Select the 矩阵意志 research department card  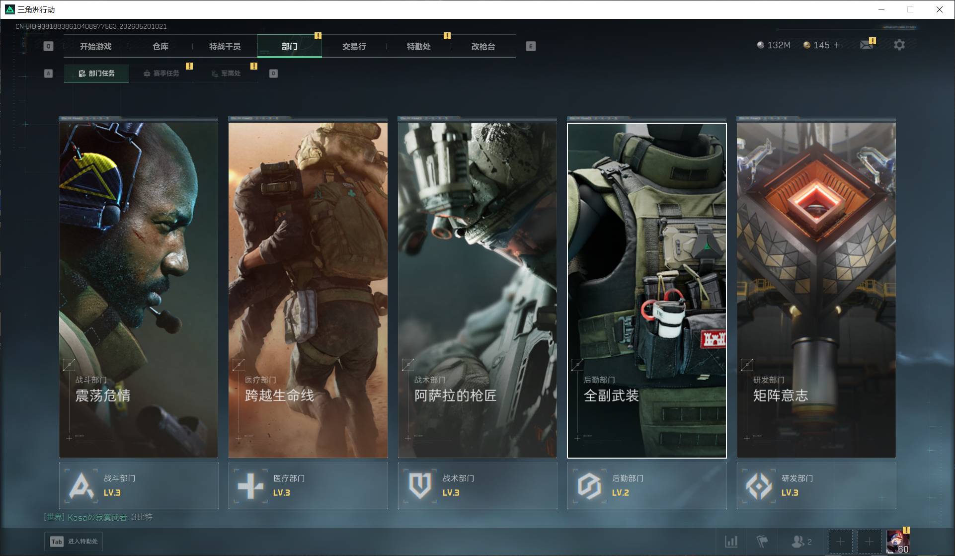816,290
